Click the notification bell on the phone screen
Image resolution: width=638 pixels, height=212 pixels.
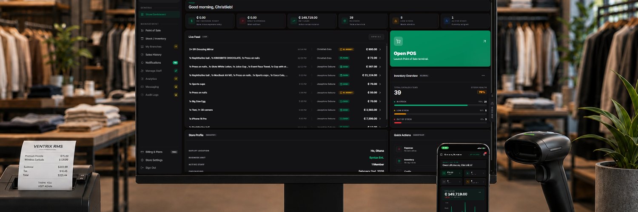pos(484,154)
